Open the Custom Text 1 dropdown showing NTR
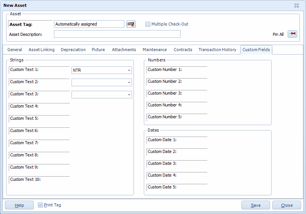The height and width of the screenshot is (214, 306). pyautogui.click(x=102, y=70)
